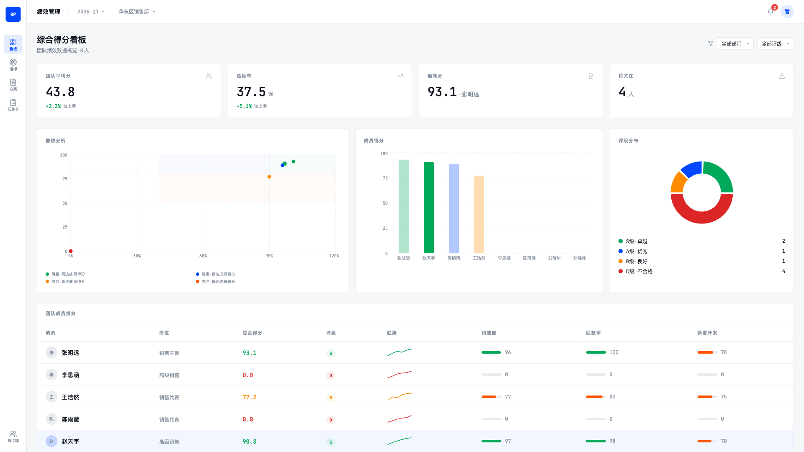Toggle the D级·不合格 legend entry

pos(639,272)
